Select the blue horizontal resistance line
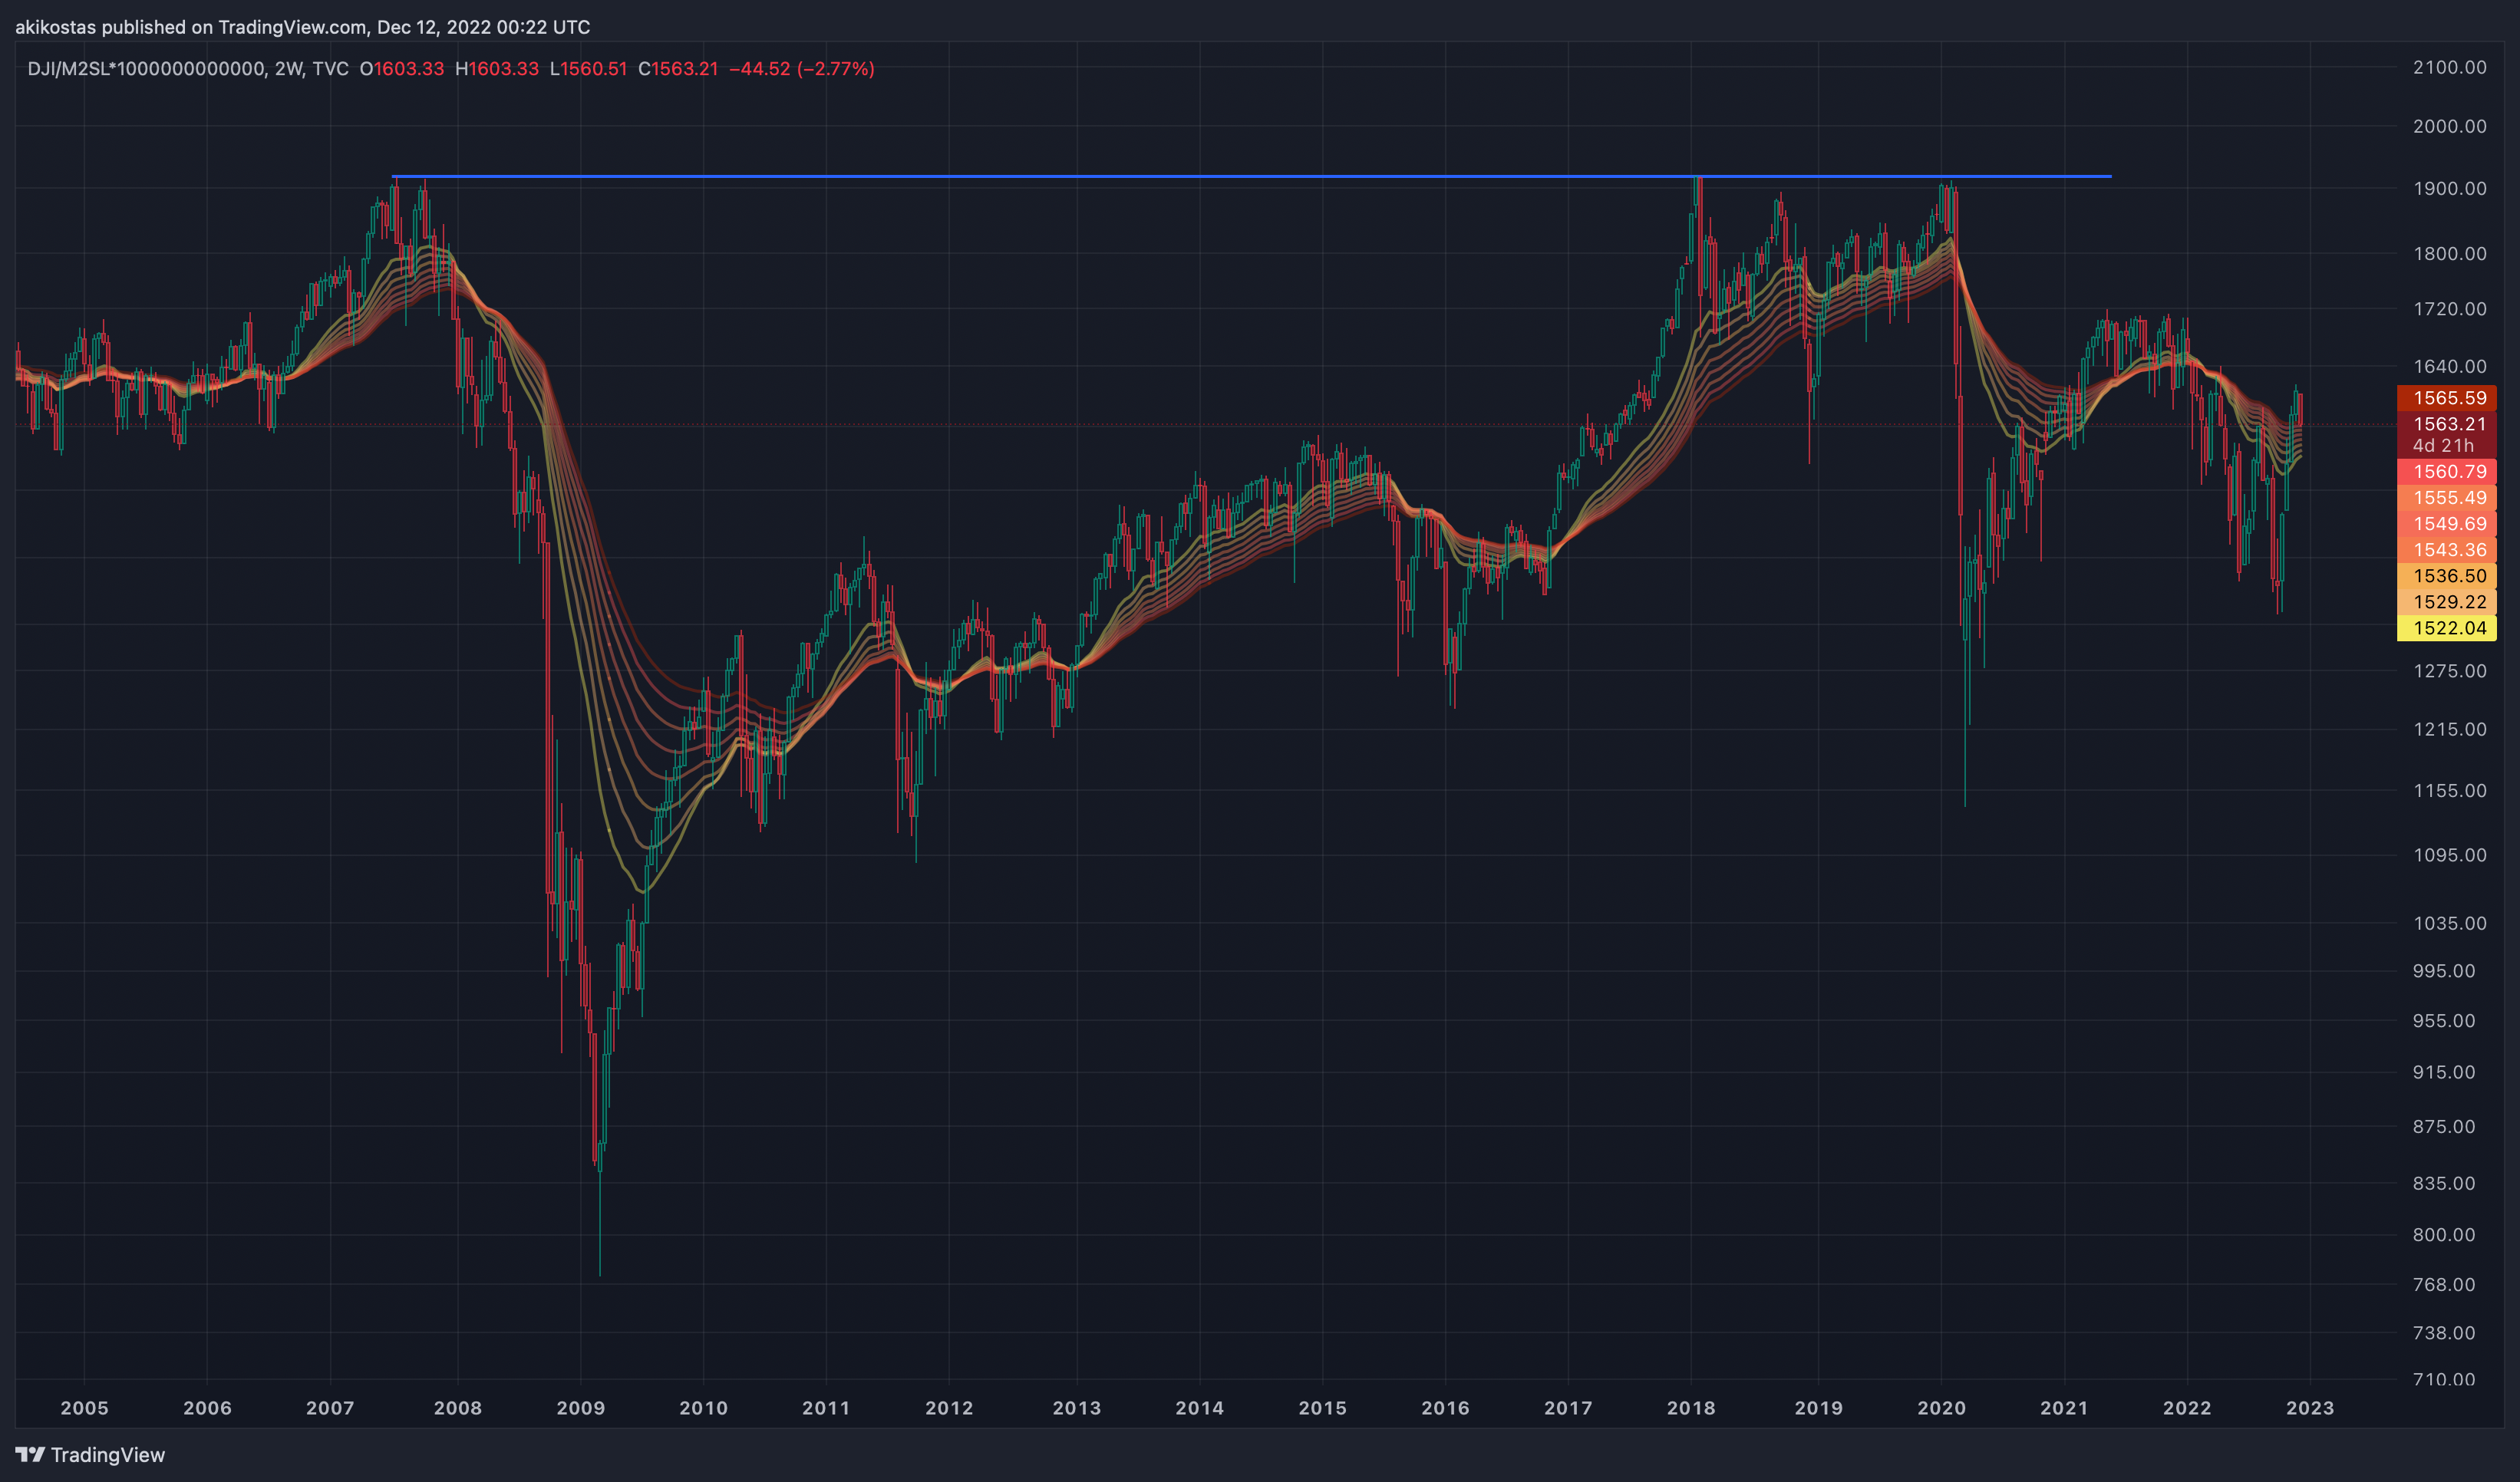This screenshot has width=2520, height=1482. 1252,177
